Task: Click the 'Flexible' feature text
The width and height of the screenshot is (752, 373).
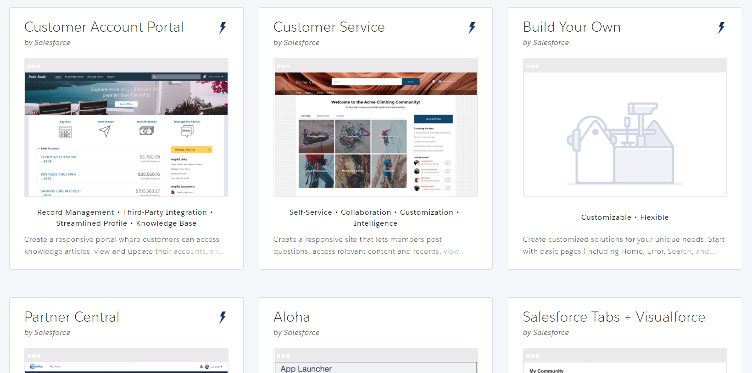Action: 655,217
